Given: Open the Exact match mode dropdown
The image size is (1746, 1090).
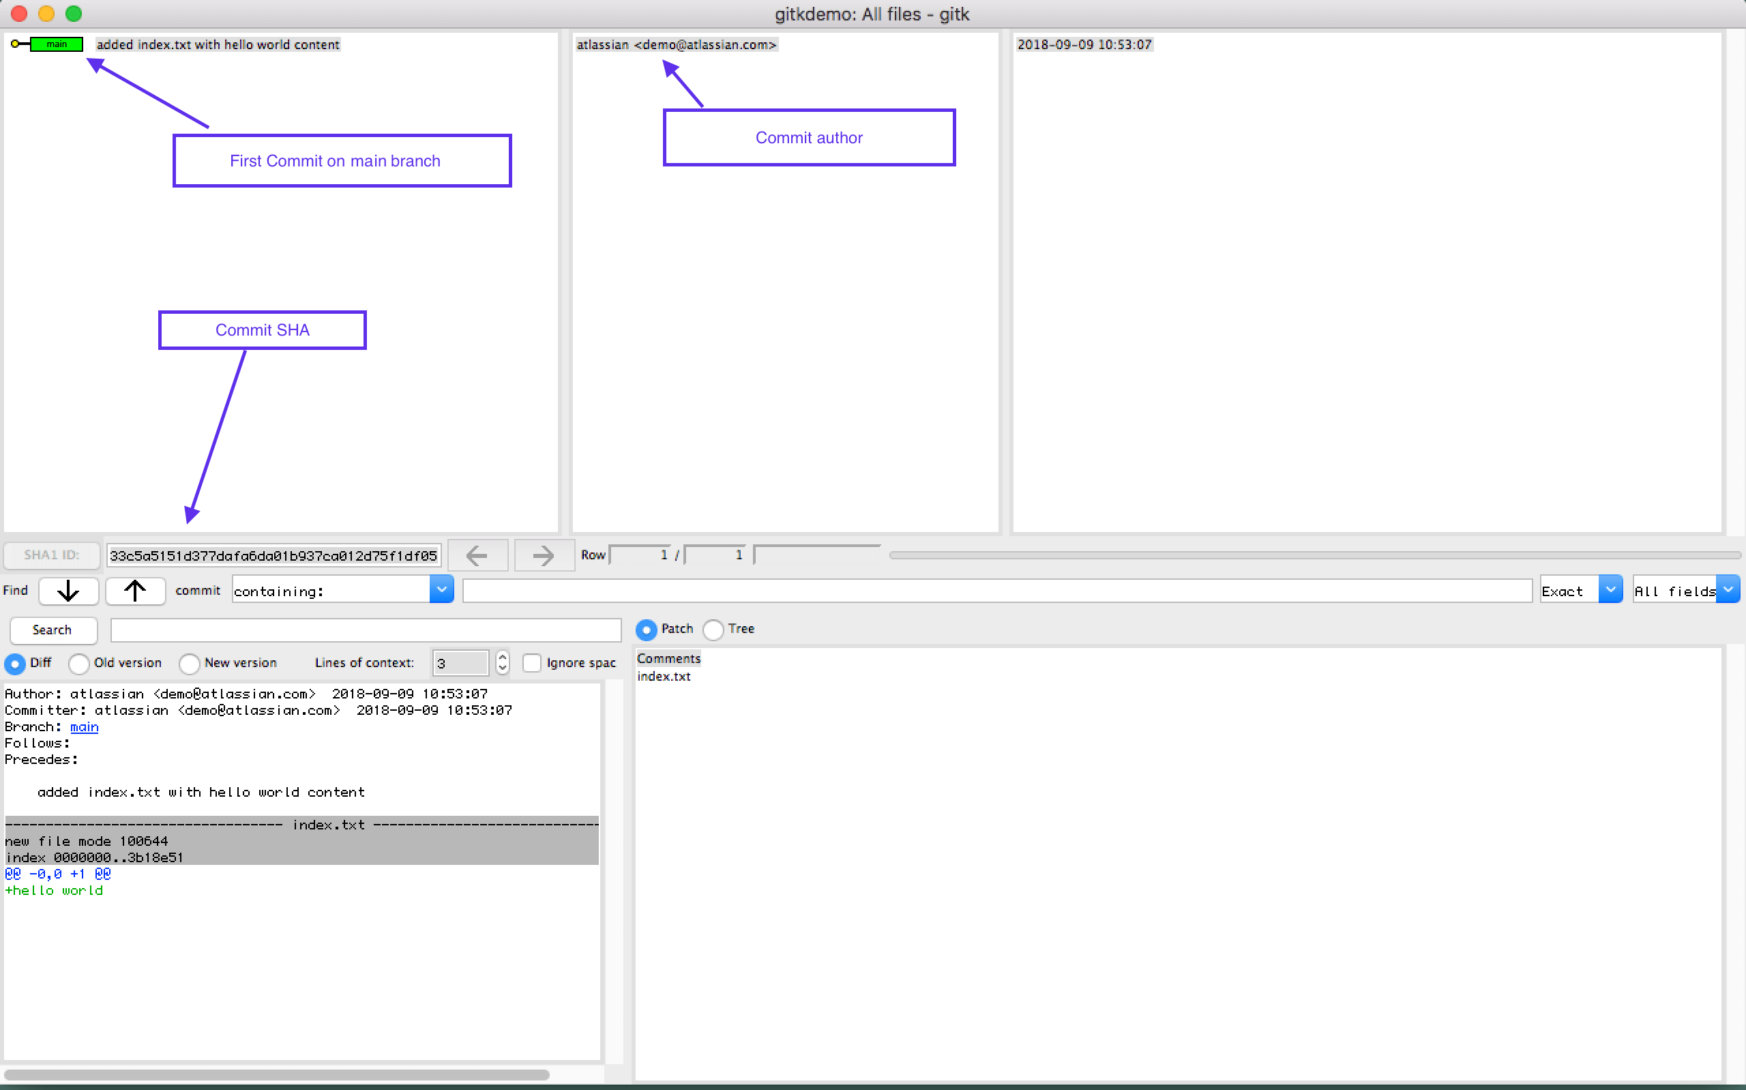Looking at the screenshot, I should [x=1610, y=590].
